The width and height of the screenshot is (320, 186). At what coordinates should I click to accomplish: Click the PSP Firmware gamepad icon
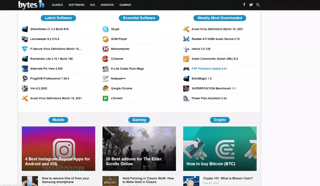click(x=186, y=69)
